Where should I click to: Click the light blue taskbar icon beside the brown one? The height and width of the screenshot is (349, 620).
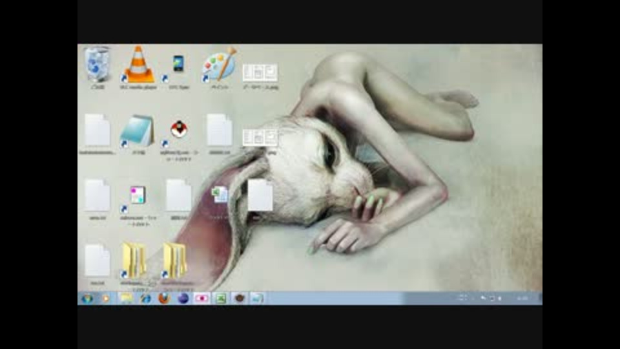click(x=257, y=299)
